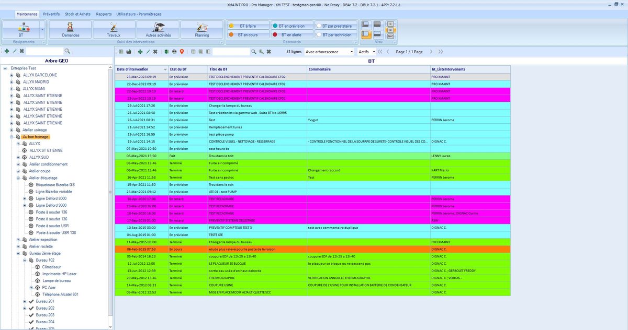Add a new node in Arbre GEO toolbar
The width and height of the screenshot is (628, 330).
click(x=6, y=51)
